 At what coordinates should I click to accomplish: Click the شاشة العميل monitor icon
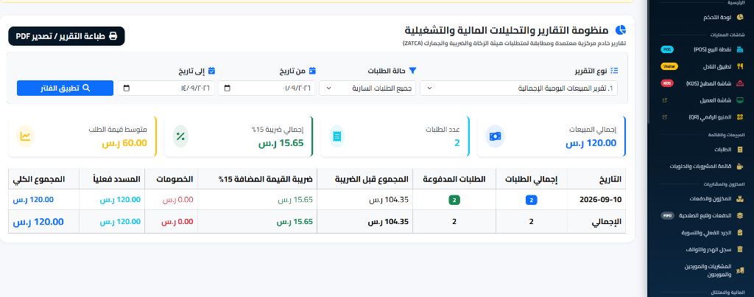pyautogui.click(x=739, y=100)
